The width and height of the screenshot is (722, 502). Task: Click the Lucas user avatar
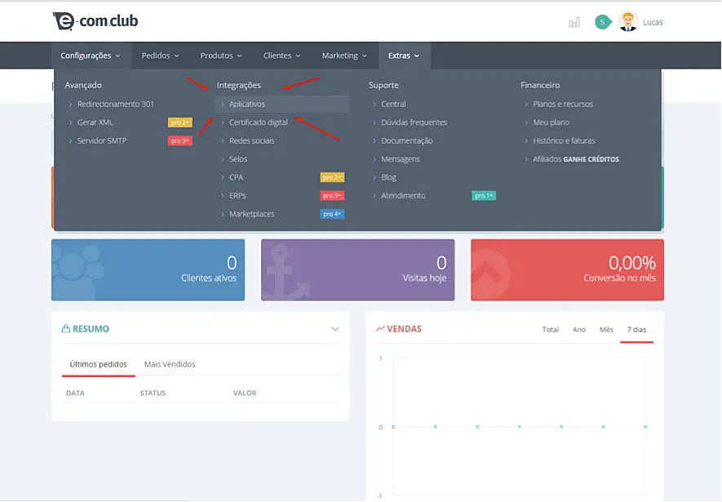(627, 22)
